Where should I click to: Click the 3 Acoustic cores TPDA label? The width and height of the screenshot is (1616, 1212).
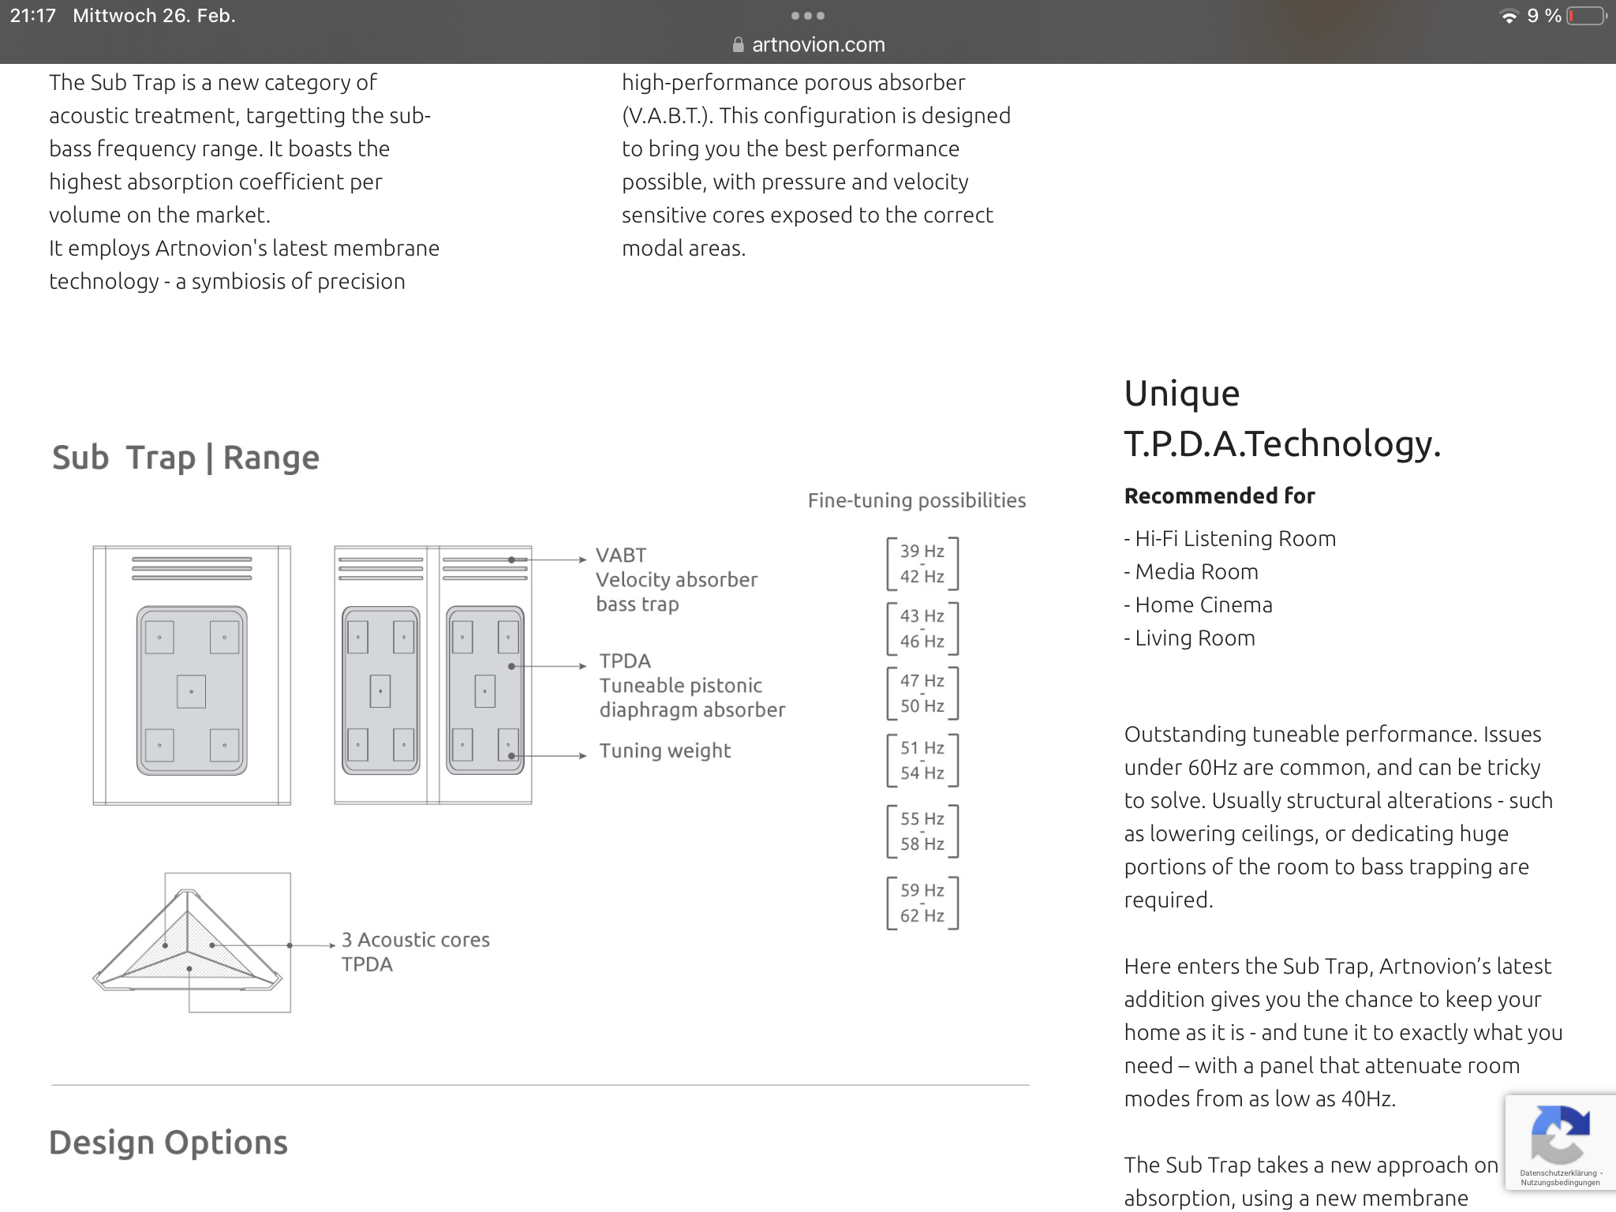click(415, 952)
